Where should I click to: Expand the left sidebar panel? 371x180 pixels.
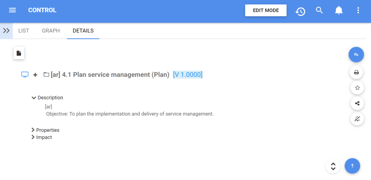tap(6, 31)
